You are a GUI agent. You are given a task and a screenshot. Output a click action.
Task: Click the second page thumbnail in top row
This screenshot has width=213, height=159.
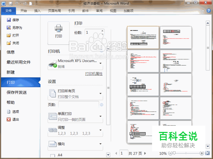coord(176,37)
